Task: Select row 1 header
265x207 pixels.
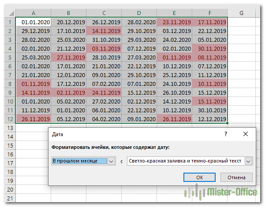Action: click(9, 22)
